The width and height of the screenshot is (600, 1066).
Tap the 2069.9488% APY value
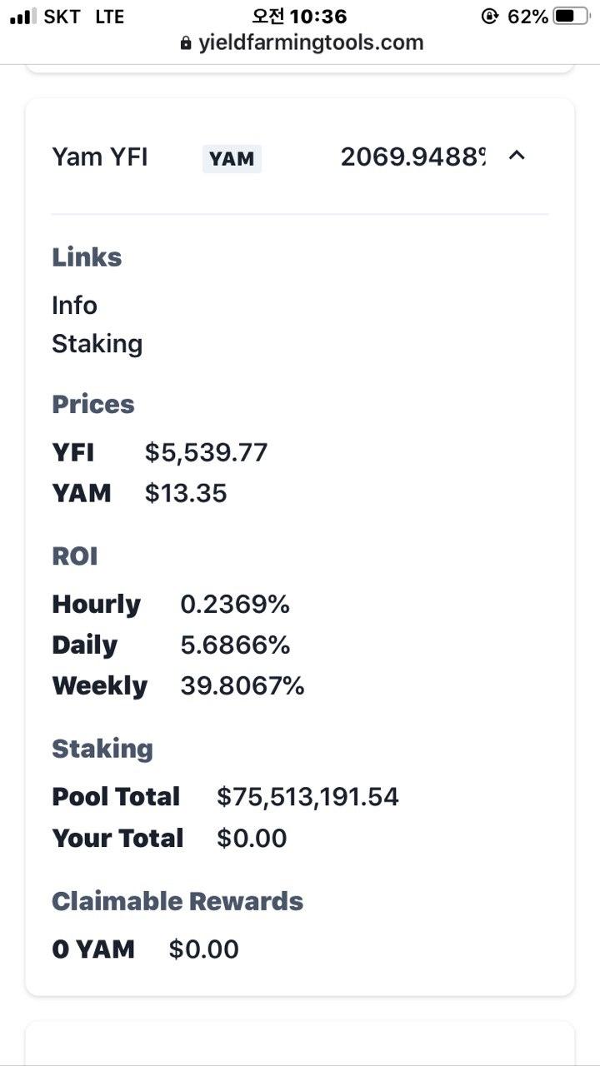412,157
